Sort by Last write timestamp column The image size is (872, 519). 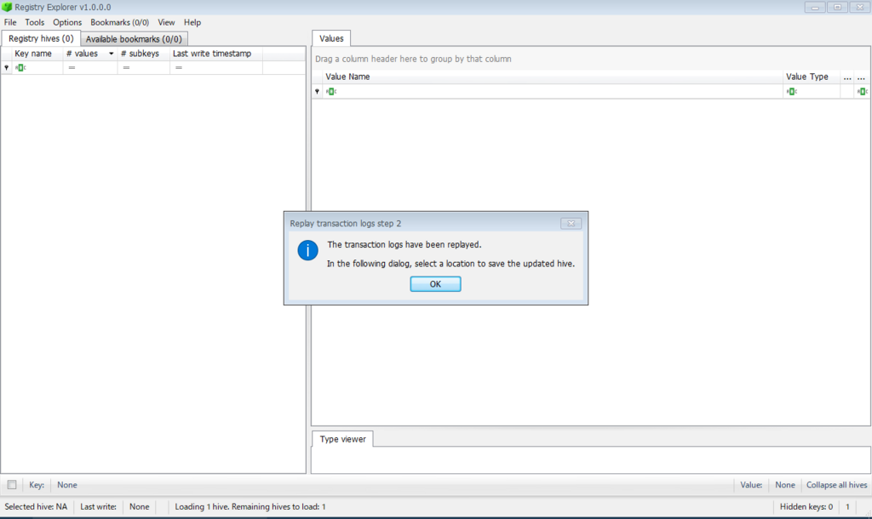point(215,54)
